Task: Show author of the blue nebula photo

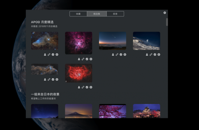Action: coord(45,54)
